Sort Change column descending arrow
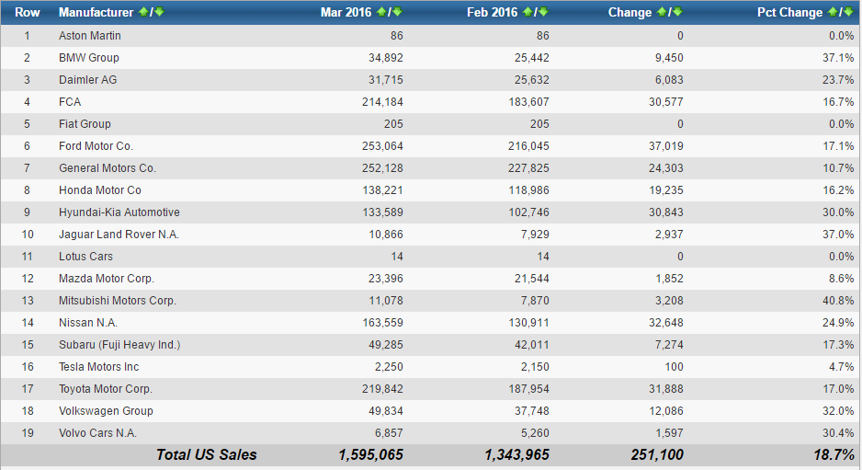Viewport: 862px width, 470px height. (678, 12)
